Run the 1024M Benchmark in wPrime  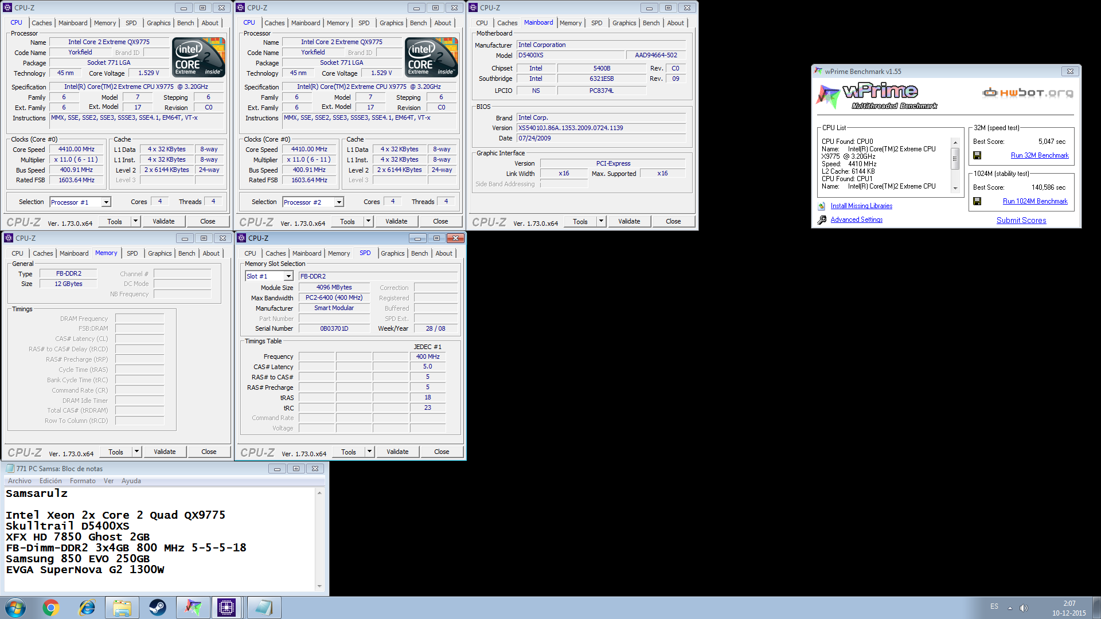click(1035, 201)
